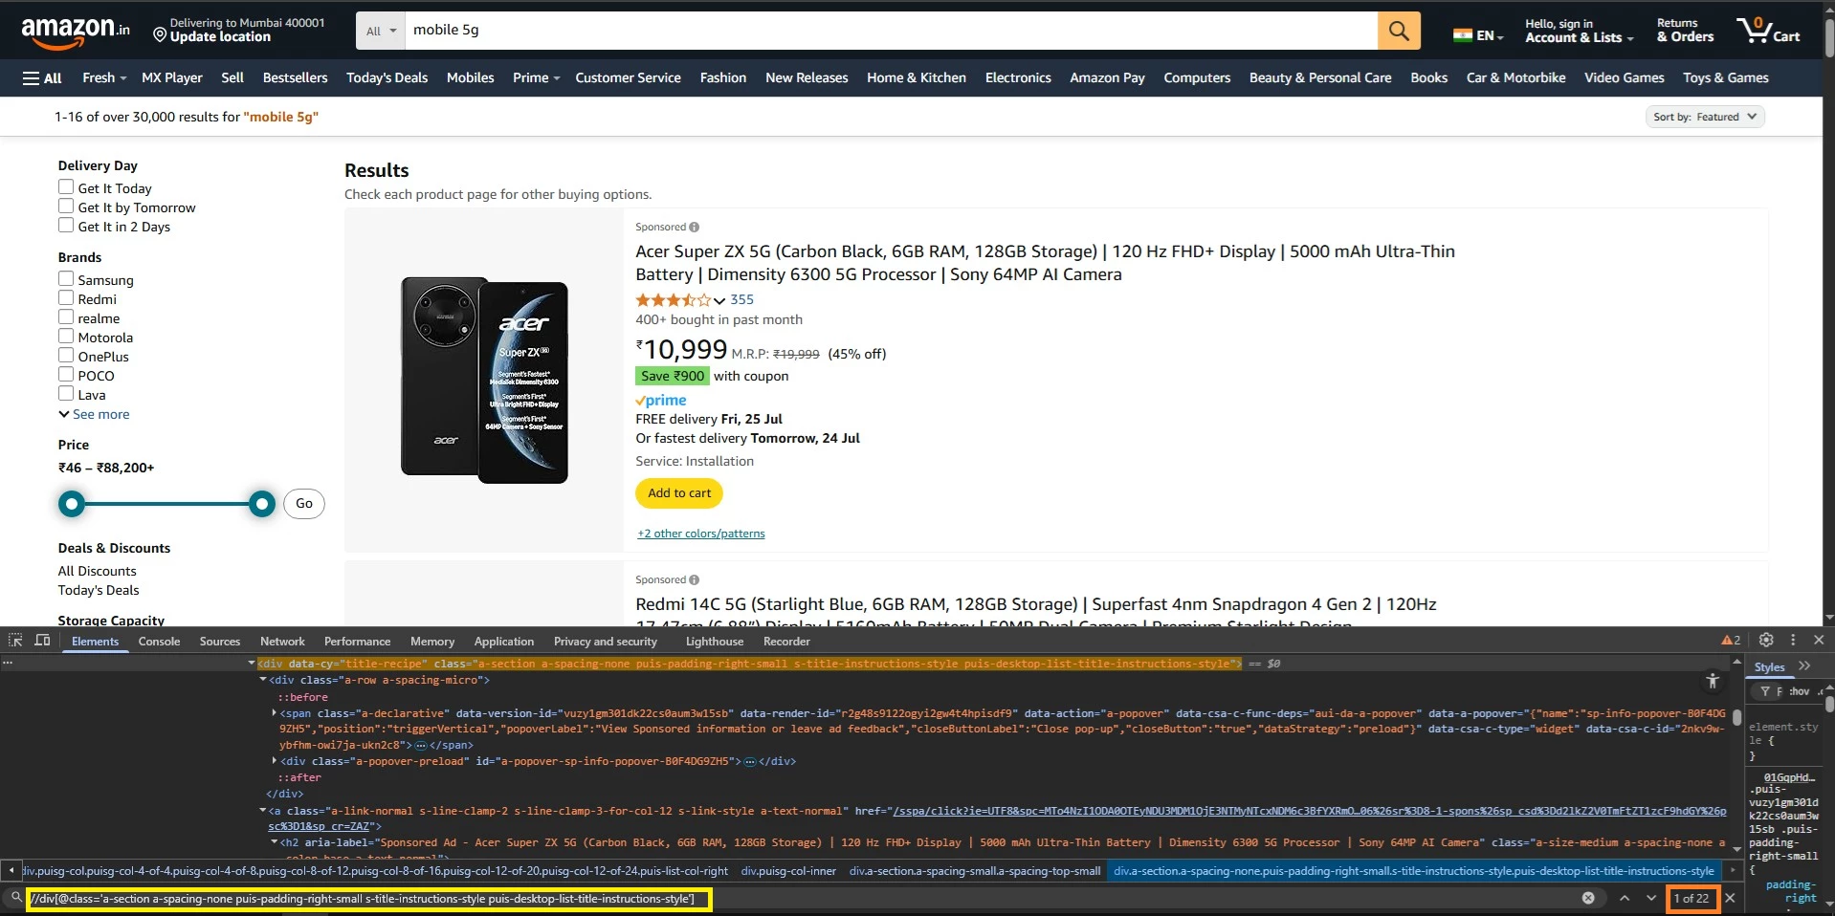
Task: Click the Prime logo on Acer listing
Action: click(661, 401)
